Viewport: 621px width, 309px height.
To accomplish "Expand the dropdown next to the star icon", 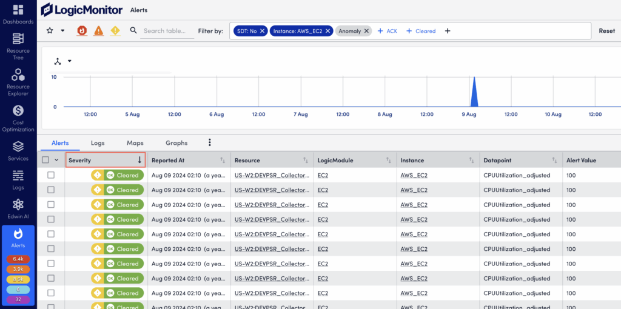I will tap(62, 31).
